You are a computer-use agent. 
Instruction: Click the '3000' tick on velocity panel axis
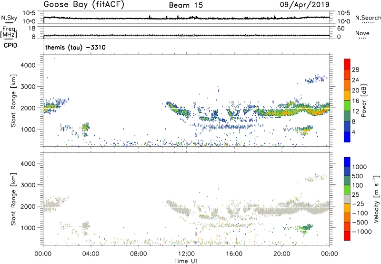(28, 185)
